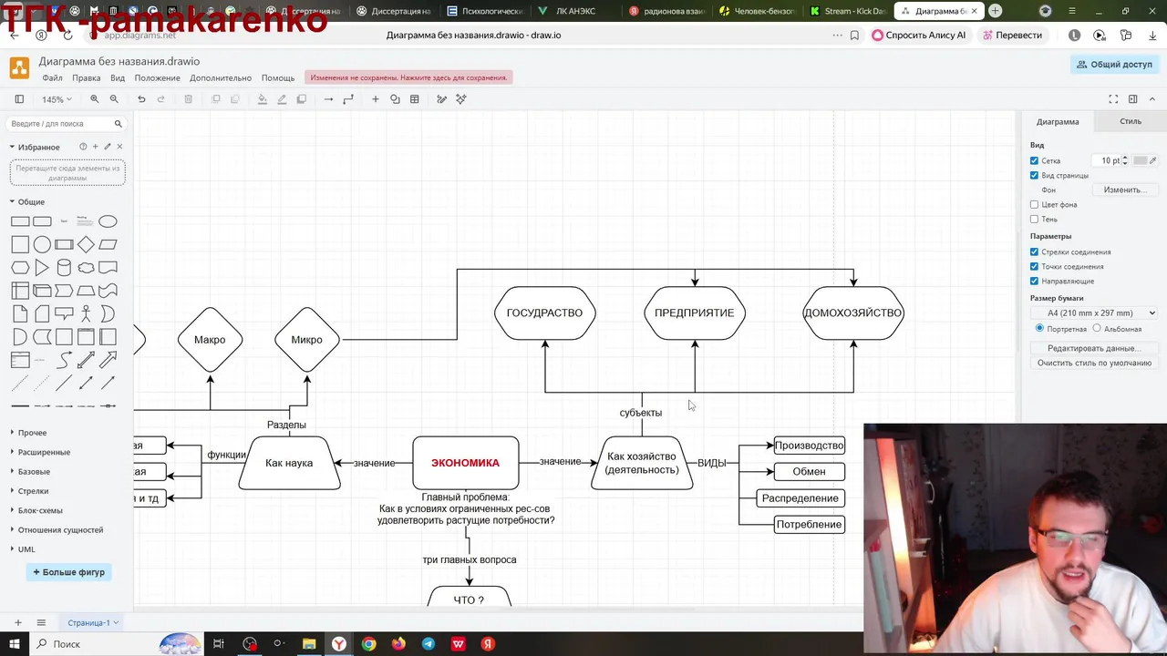Click the delete trash icon
Image resolution: width=1167 pixels, height=656 pixels.
pos(189,99)
